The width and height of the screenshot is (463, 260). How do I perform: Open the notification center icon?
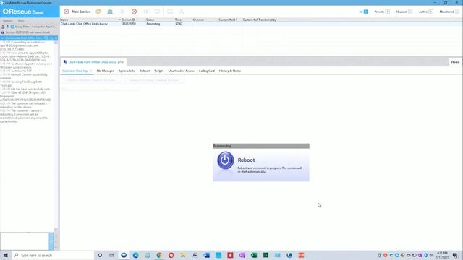coord(455,255)
